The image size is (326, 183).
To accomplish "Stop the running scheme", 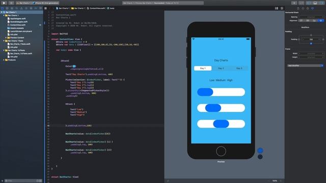I will [11, 3].
